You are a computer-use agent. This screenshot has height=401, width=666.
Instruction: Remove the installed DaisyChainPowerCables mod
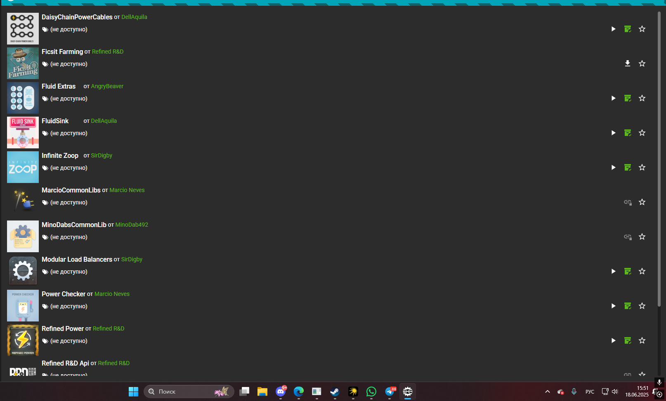(628, 29)
